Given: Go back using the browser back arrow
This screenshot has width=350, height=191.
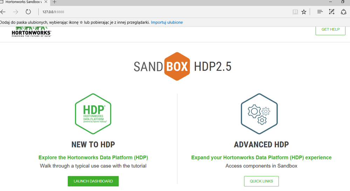Looking at the screenshot, I should point(3,12).
